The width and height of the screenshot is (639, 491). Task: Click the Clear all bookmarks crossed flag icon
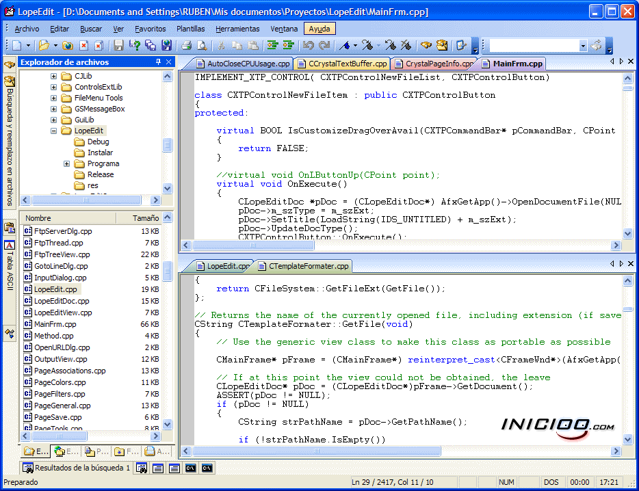[x=406, y=45]
